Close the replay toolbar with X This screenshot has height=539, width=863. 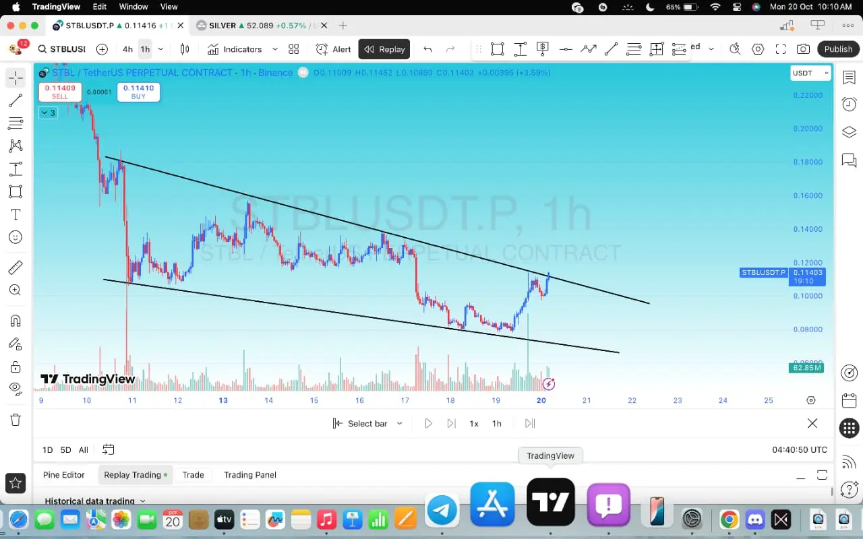(x=812, y=424)
